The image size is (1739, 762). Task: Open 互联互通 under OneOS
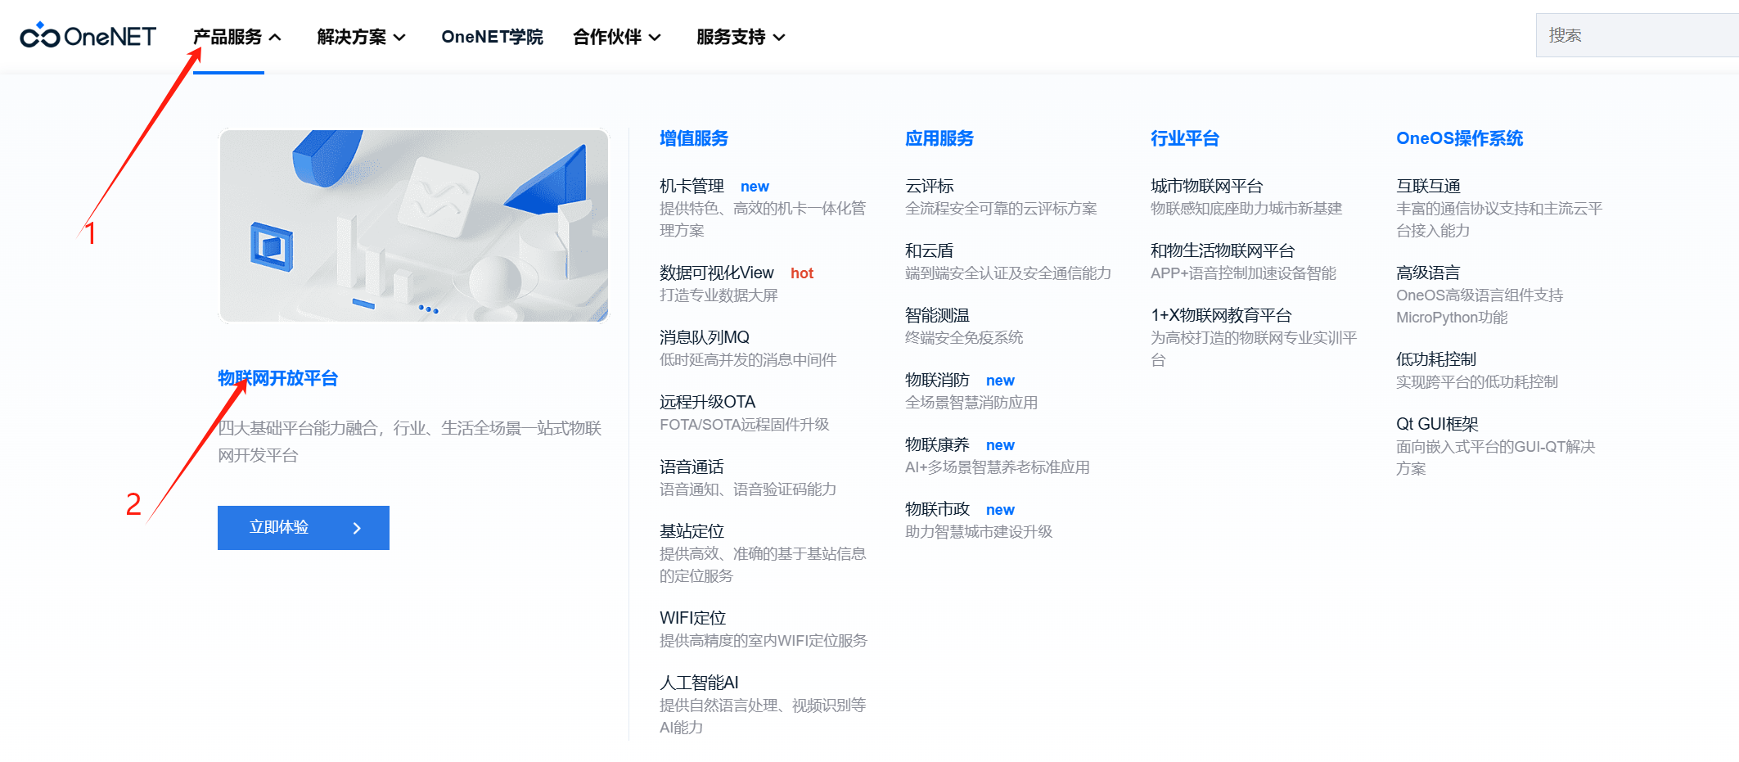click(x=1428, y=187)
